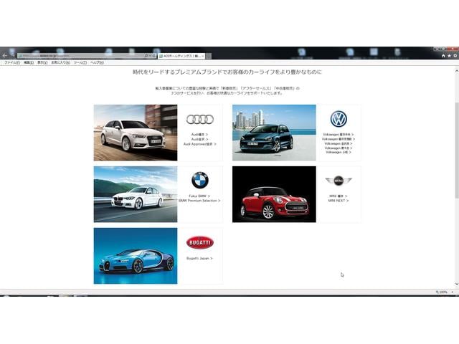
Task: Open the ヘルプ(H) menu
Action: (97, 62)
